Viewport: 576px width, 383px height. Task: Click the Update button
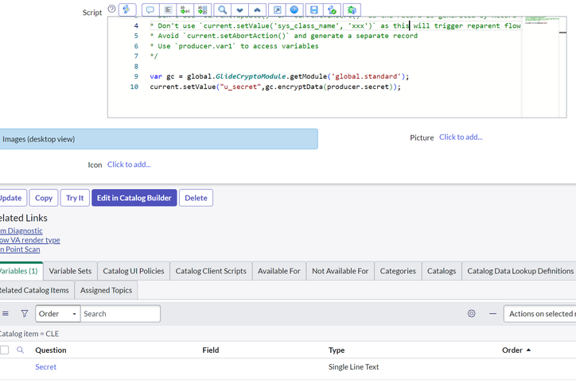pos(12,198)
